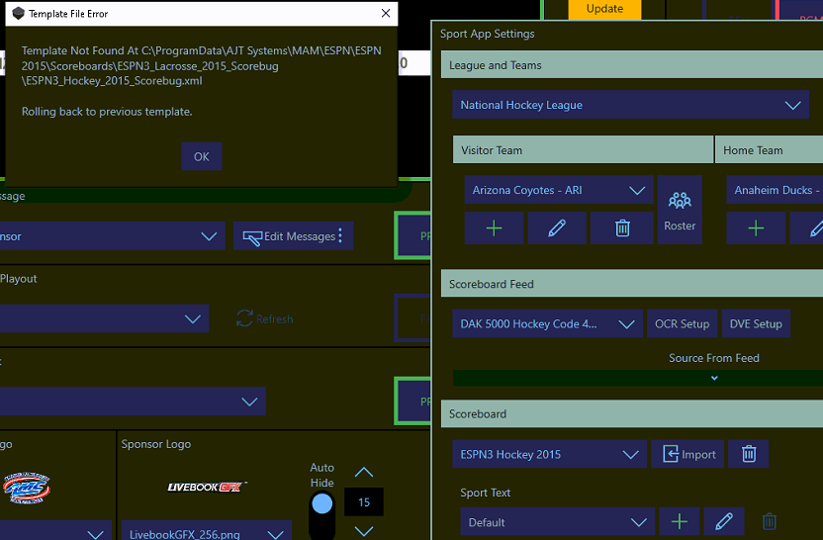Edit the Default Sport Text
This screenshot has width=823, height=540.
[x=723, y=522]
